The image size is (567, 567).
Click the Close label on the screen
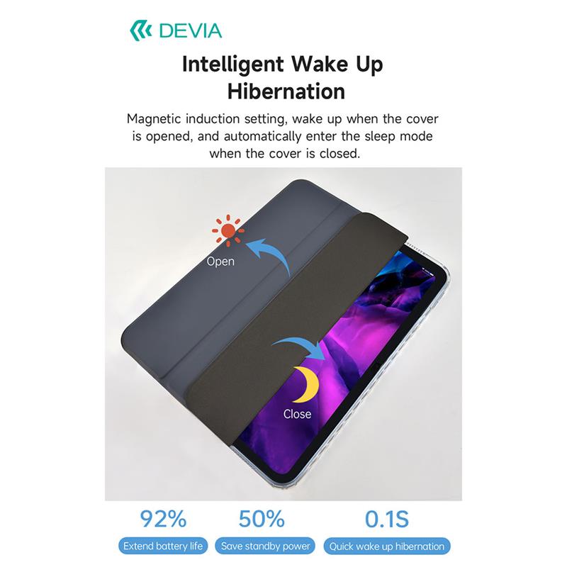click(x=297, y=414)
